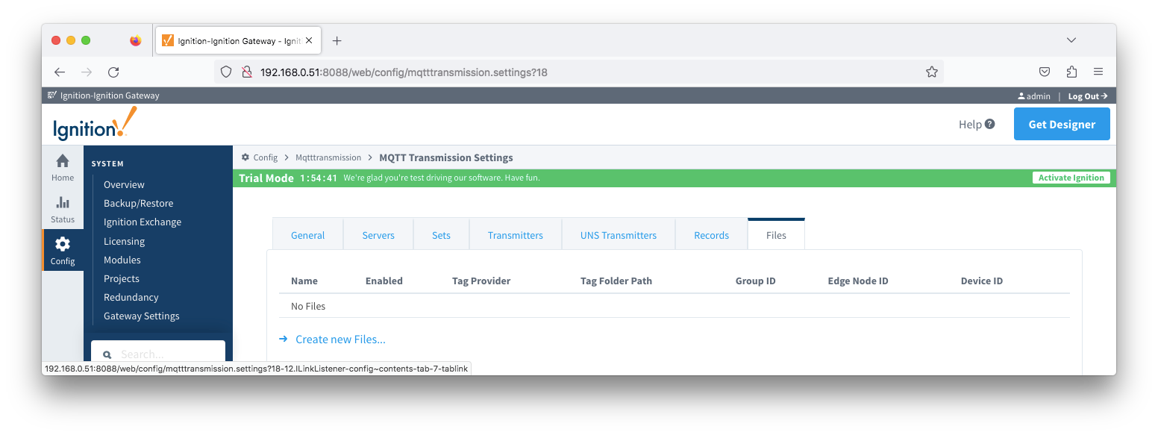1158x435 pixels.
Task: Click the Log Out link
Action: point(1088,96)
